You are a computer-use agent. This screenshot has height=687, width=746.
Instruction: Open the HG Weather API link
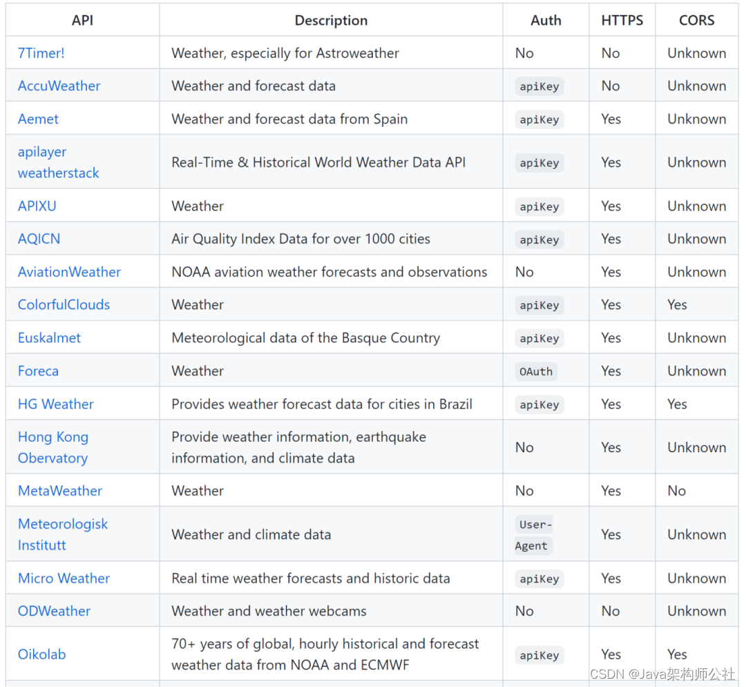(56, 404)
